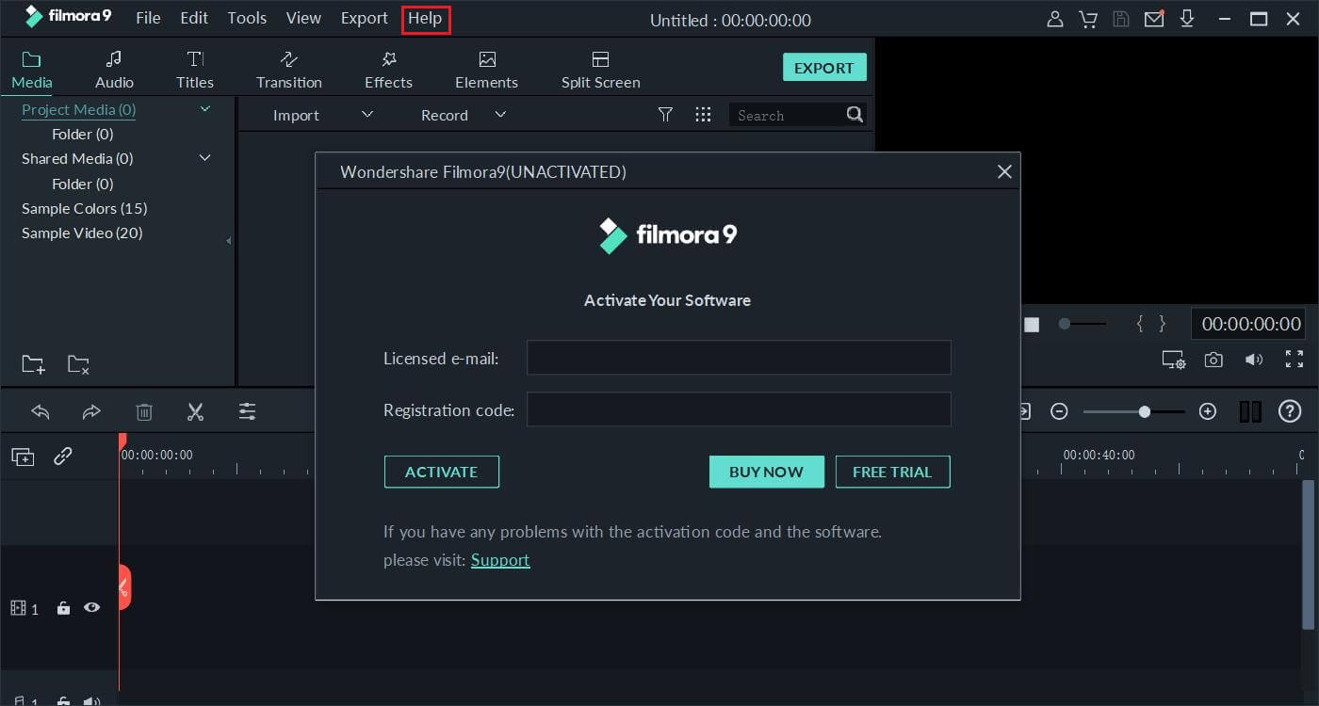Take a snapshot with camera icon
The height and width of the screenshot is (706, 1319).
(x=1214, y=360)
